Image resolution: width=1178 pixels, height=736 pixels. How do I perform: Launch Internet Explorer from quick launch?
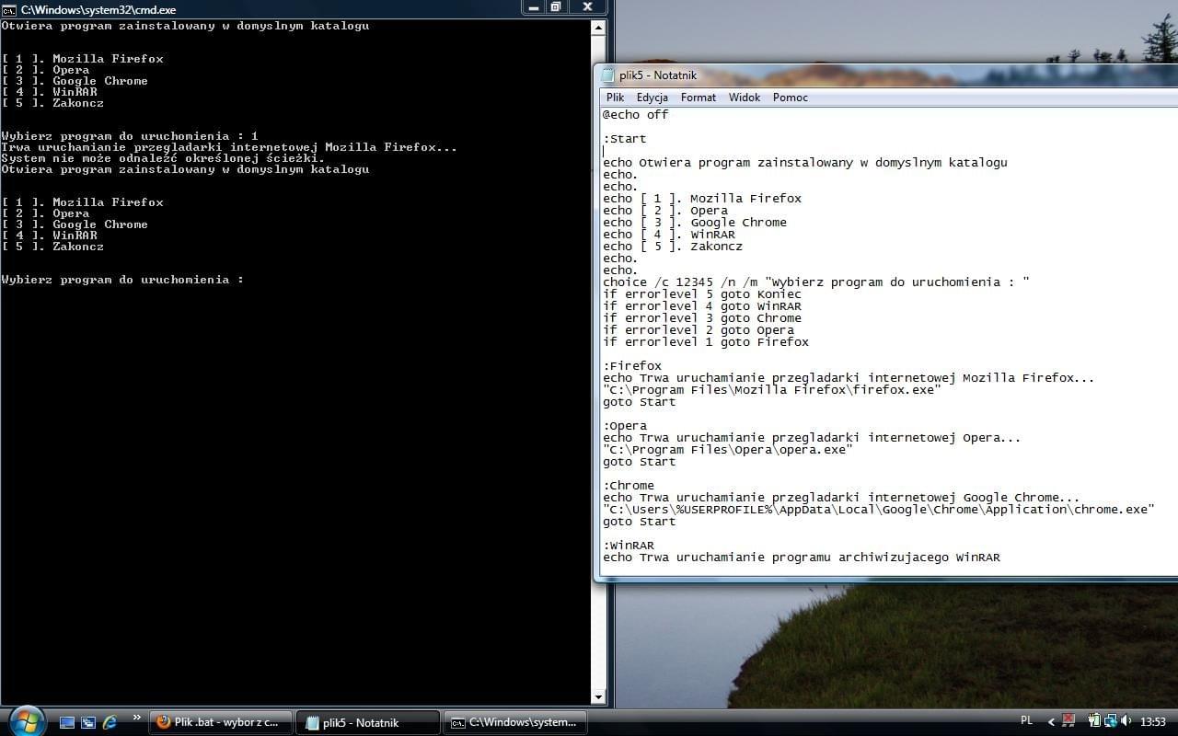click(110, 722)
